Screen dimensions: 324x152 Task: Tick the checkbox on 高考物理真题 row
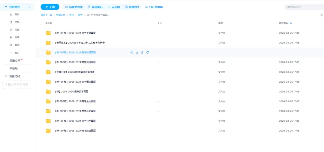point(41,53)
